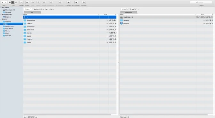Screen dimensions: 215x118
Task: Click the Delete trash toolbar icon
Action: coord(38,3)
